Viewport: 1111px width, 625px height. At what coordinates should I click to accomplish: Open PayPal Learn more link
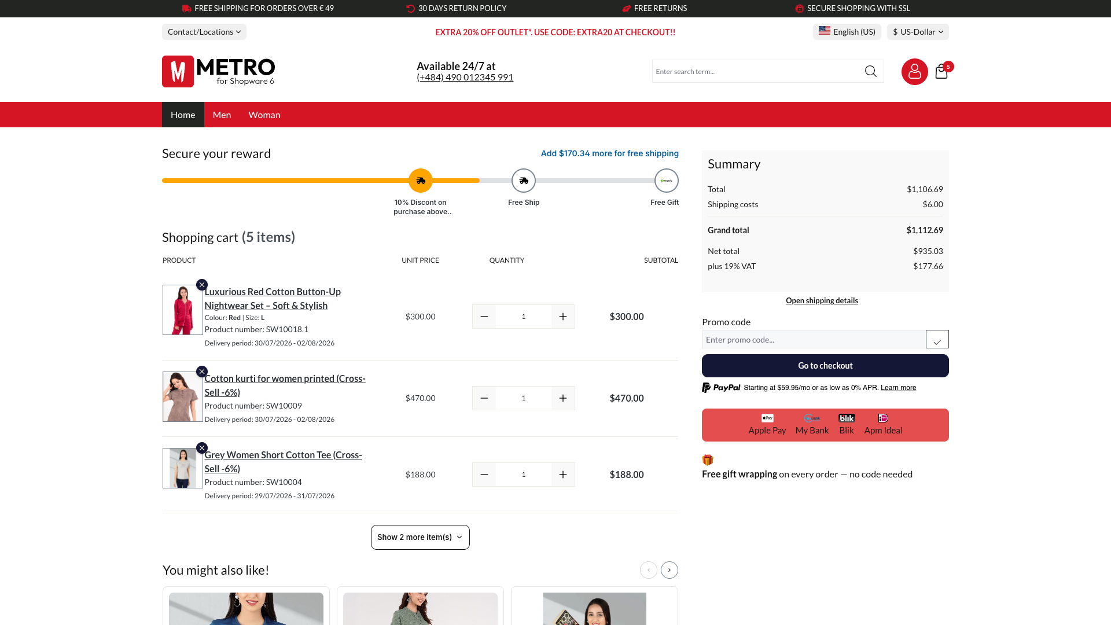coord(898,388)
